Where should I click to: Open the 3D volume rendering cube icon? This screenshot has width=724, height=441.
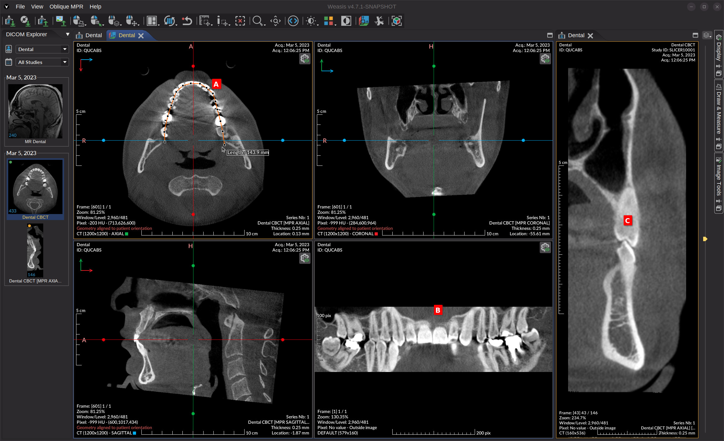tap(397, 21)
